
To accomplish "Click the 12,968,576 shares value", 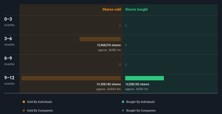I will pos(109,45).
